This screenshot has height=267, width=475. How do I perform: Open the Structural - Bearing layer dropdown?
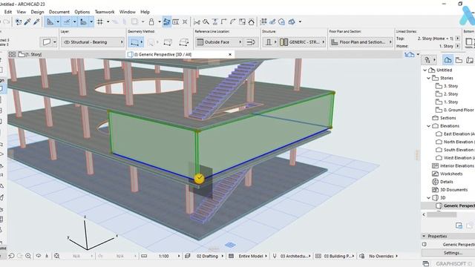[x=92, y=42]
